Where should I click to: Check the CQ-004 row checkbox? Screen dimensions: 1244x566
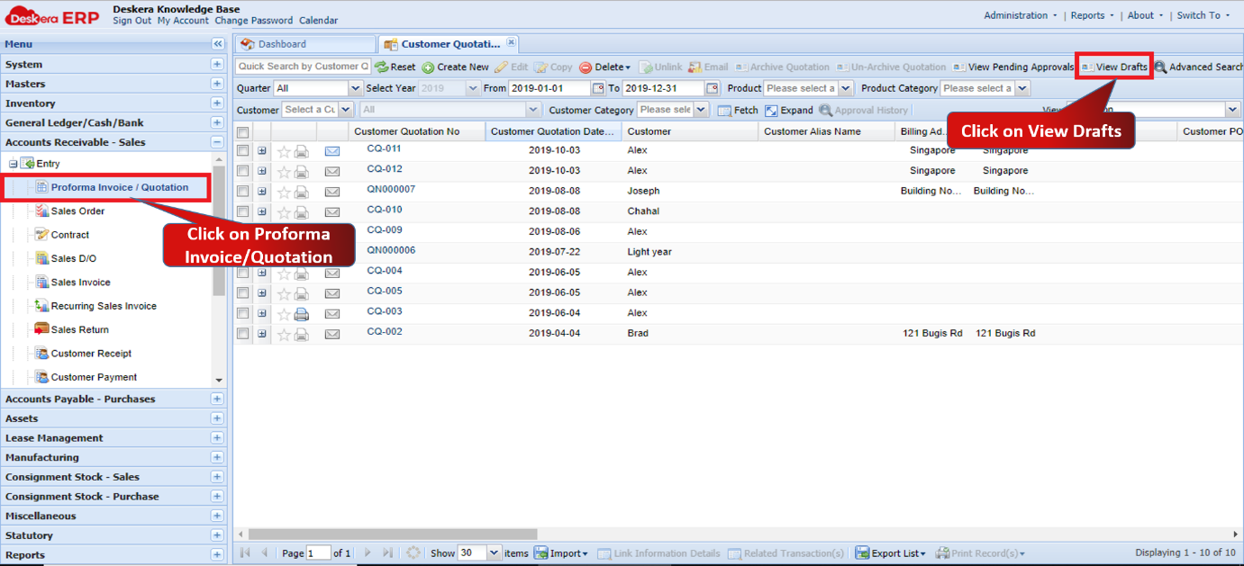pyautogui.click(x=242, y=273)
